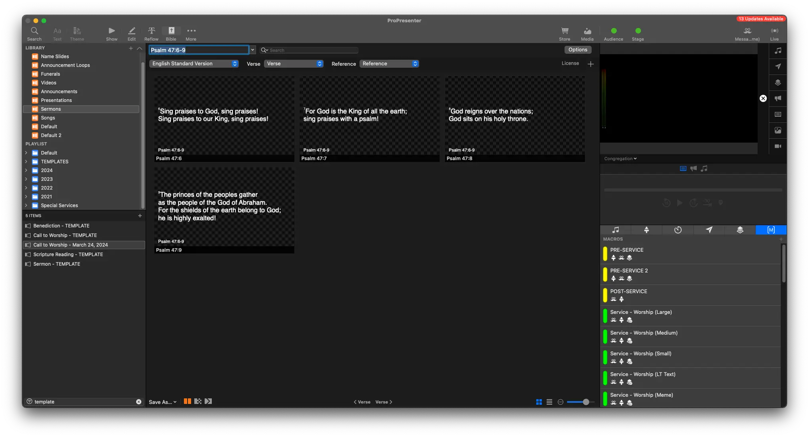This screenshot has width=809, height=437.
Task: Click the Reflow toolbar icon
Action: [151, 31]
